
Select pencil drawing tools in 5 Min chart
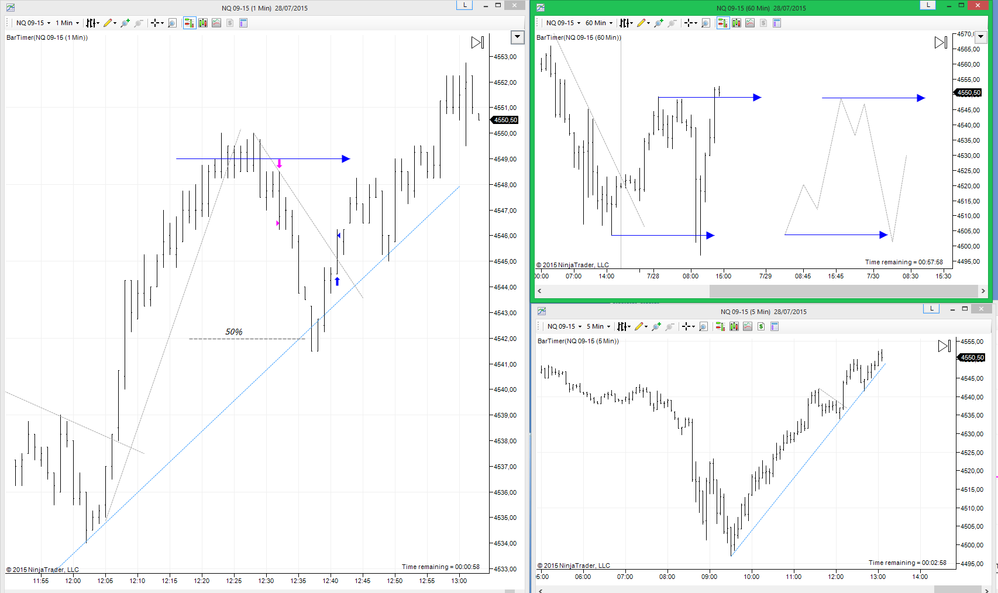coord(641,326)
